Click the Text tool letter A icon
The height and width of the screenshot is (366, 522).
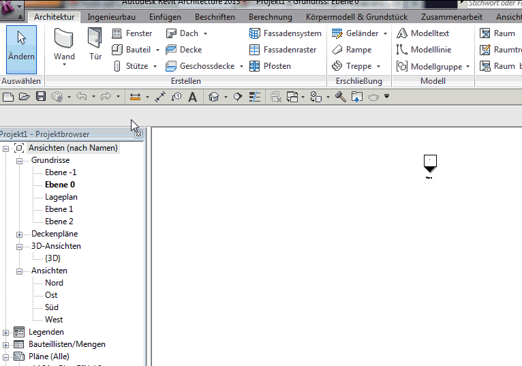click(x=192, y=97)
